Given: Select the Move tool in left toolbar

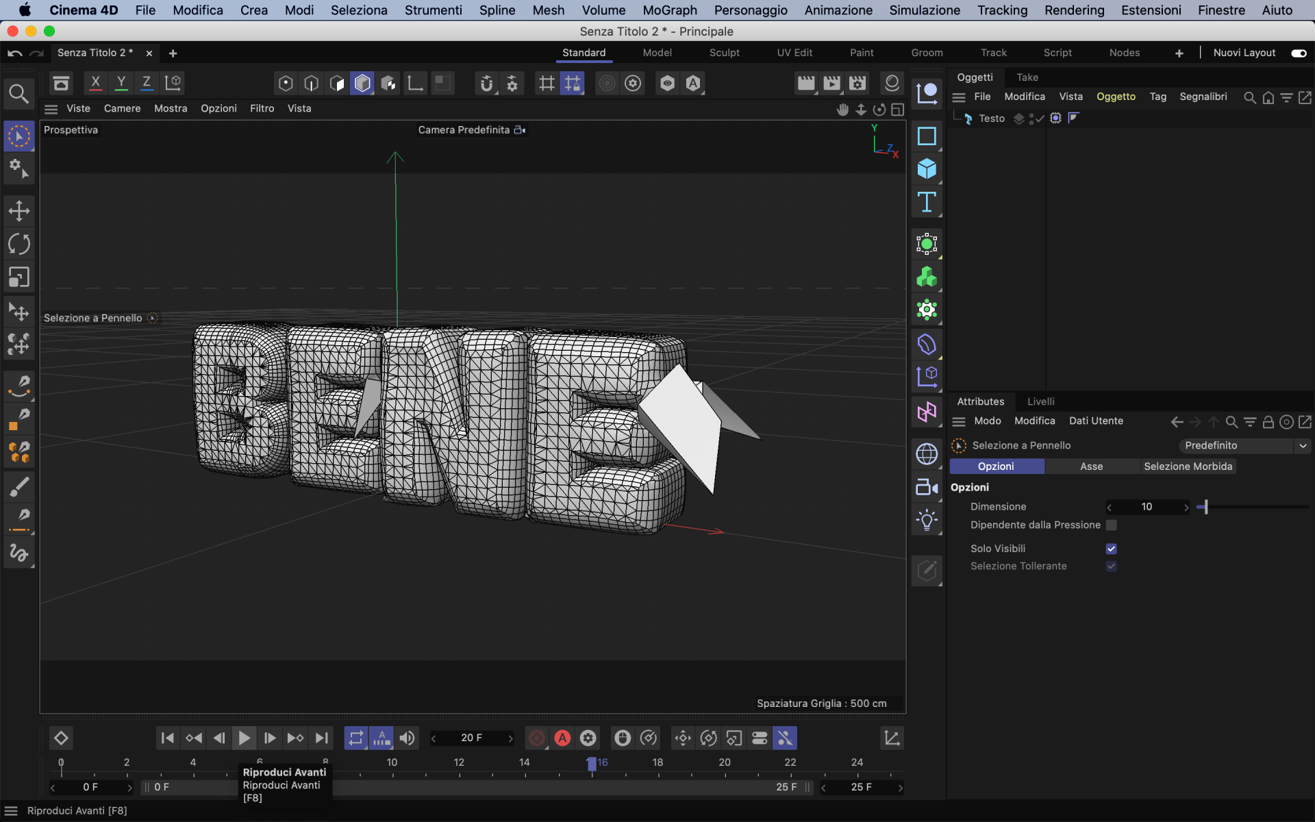Looking at the screenshot, I should pyautogui.click(x=18, y=210).
